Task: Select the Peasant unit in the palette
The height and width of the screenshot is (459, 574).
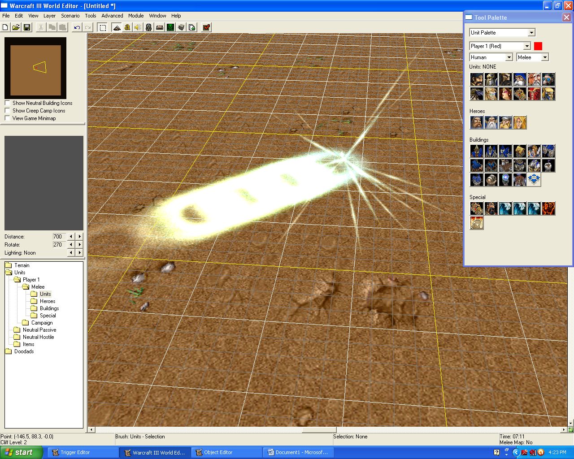Action: click(x=477, y=79)
